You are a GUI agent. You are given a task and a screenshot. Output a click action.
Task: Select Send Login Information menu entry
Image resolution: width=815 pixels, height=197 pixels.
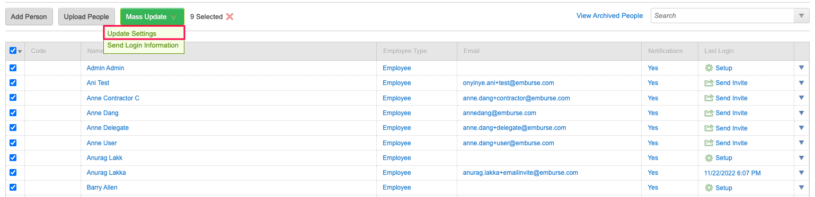[143, 45]
